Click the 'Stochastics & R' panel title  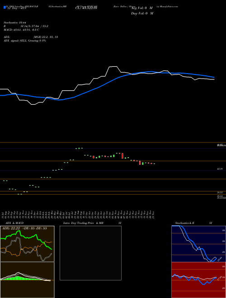pos(184,223)
